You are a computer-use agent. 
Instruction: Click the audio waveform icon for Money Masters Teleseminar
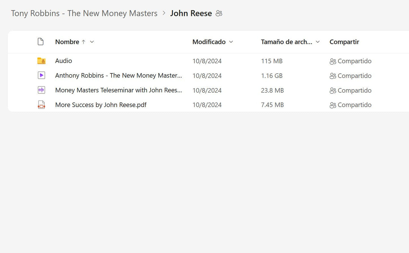(x=41, y=90)
